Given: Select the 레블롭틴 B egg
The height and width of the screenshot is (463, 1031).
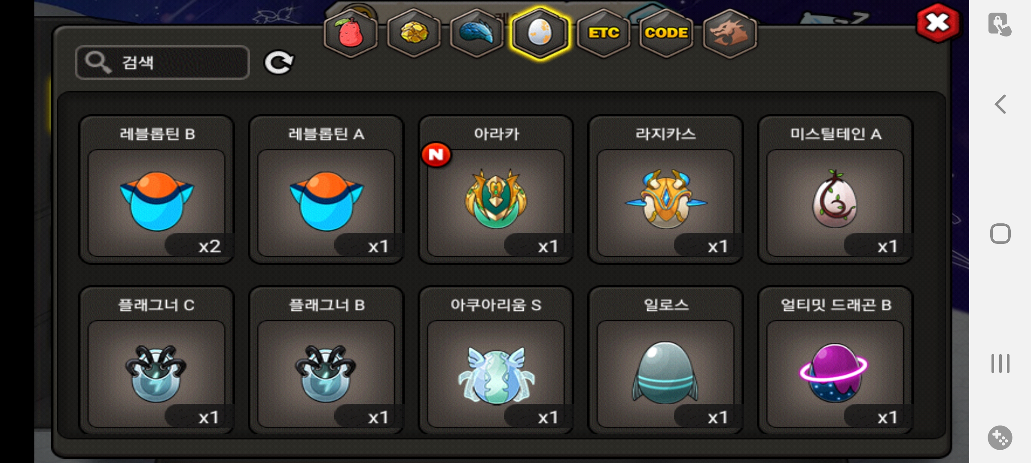Looking at the screenshot, I should [157, 189].
